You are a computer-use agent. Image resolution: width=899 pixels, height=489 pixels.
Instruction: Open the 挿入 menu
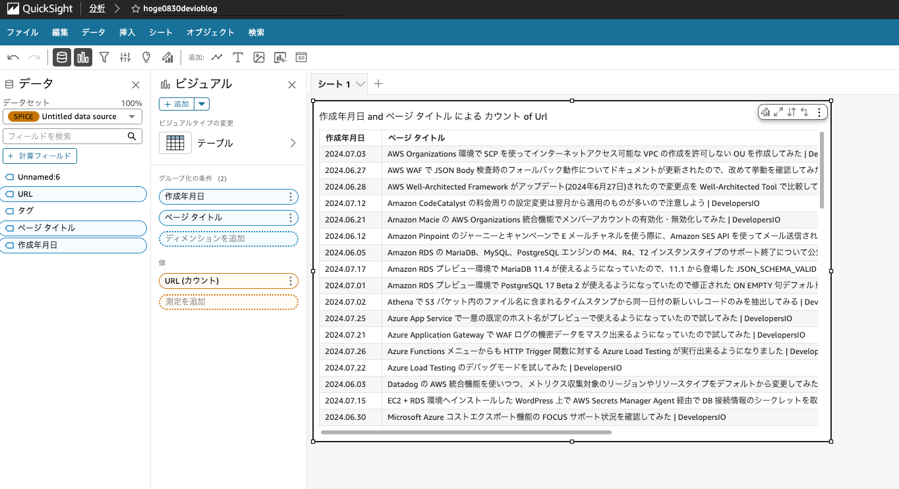click(127, 32)
